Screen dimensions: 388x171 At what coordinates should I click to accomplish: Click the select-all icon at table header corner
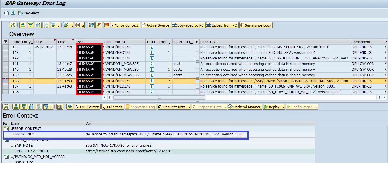pos(5,42)
